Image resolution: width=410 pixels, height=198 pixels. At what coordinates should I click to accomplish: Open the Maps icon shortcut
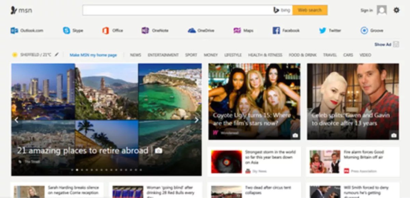tap(237, 30)
